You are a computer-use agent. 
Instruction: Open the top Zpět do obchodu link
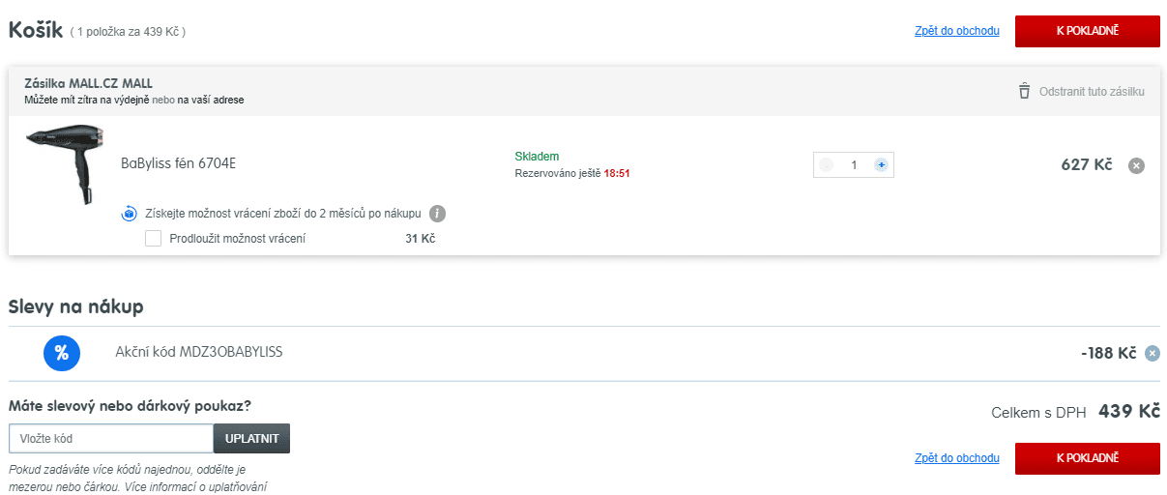click(957, 31)
